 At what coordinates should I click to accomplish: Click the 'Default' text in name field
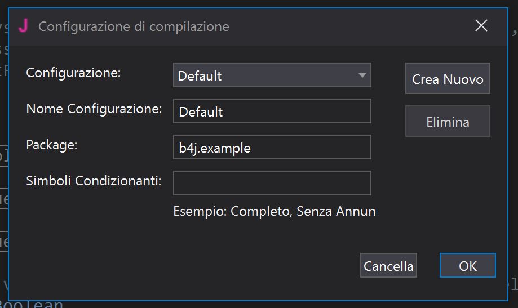tap(201, 112)
